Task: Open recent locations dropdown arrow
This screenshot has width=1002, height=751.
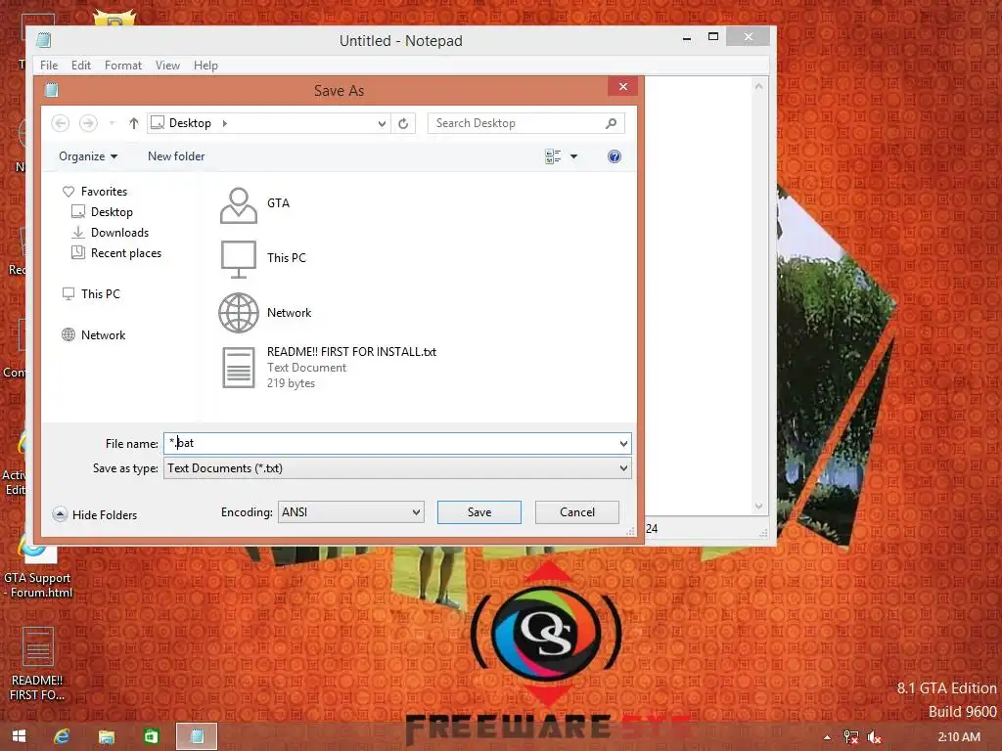Action: pos(112,123)
